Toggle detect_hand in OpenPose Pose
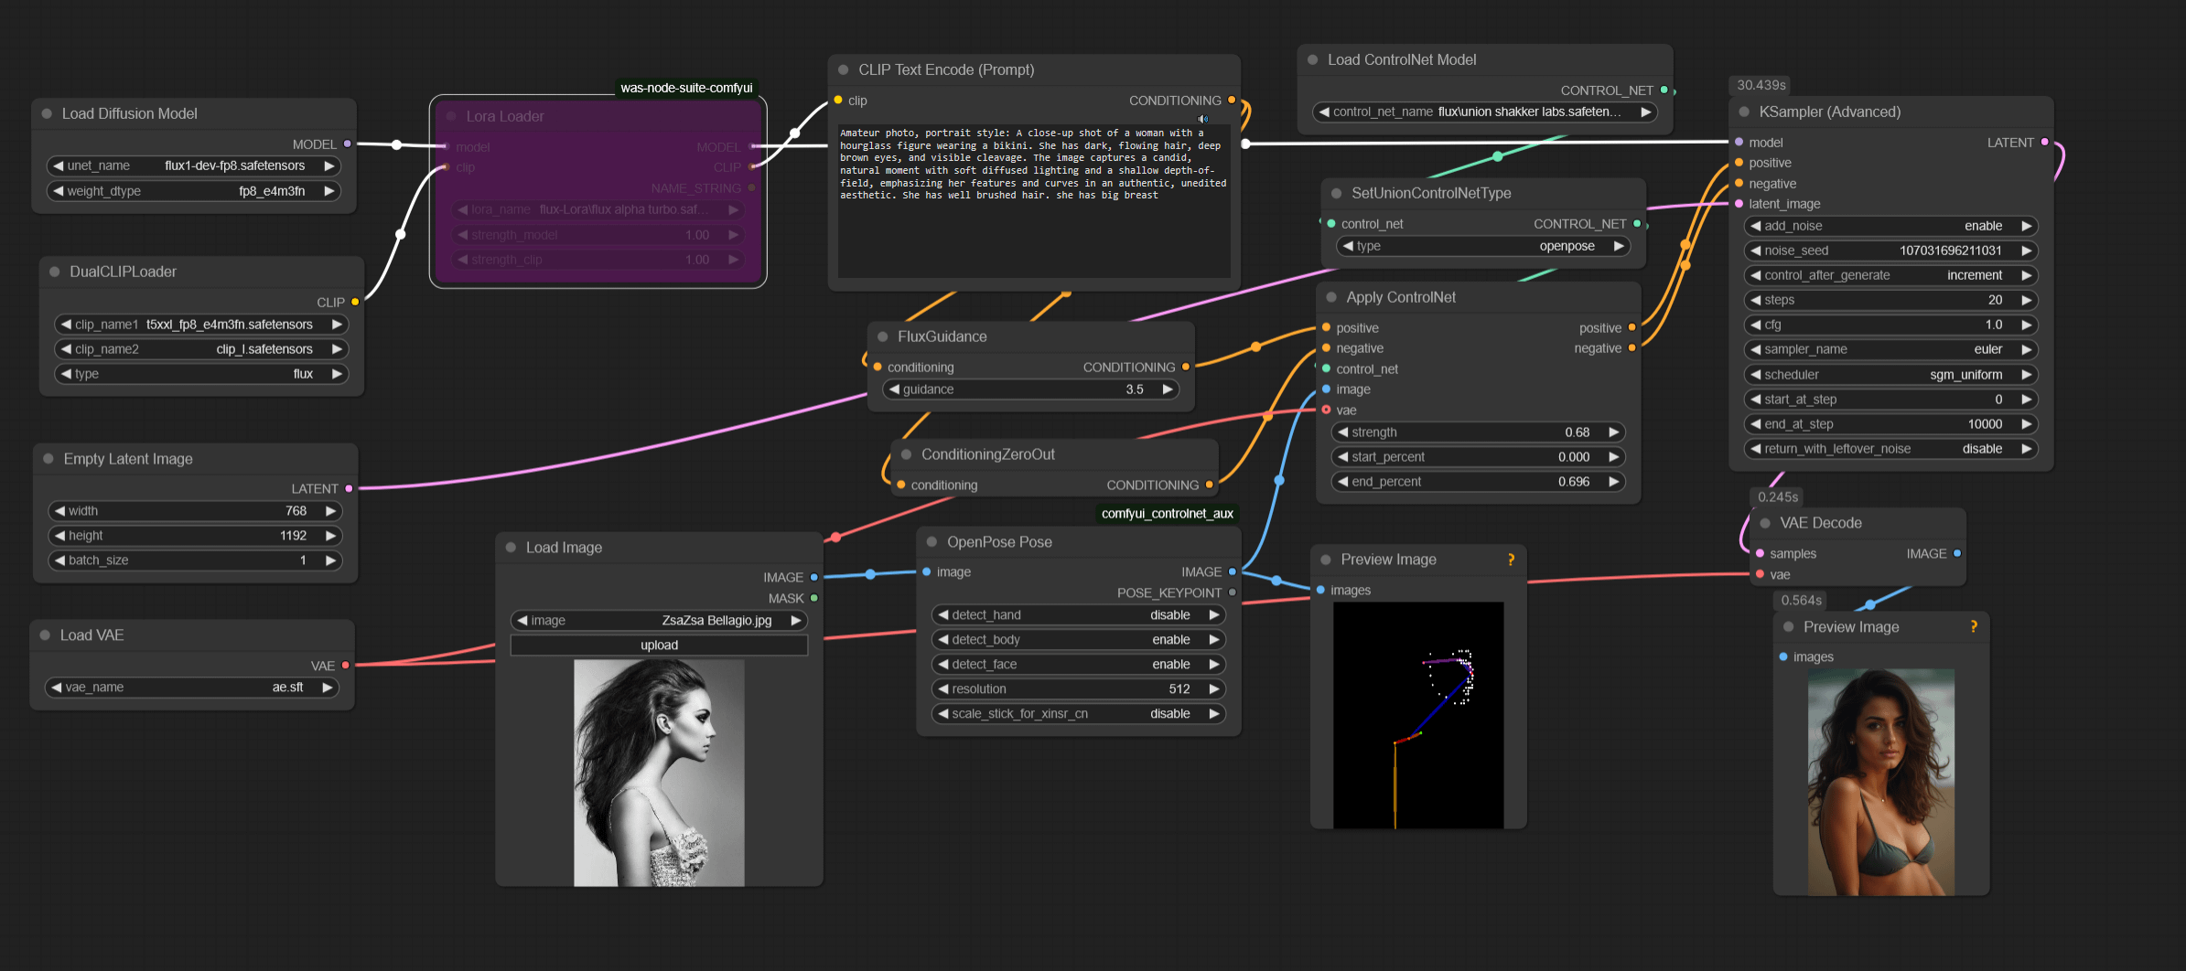This screenshot has height=971, width=2186. point(1078,615)
